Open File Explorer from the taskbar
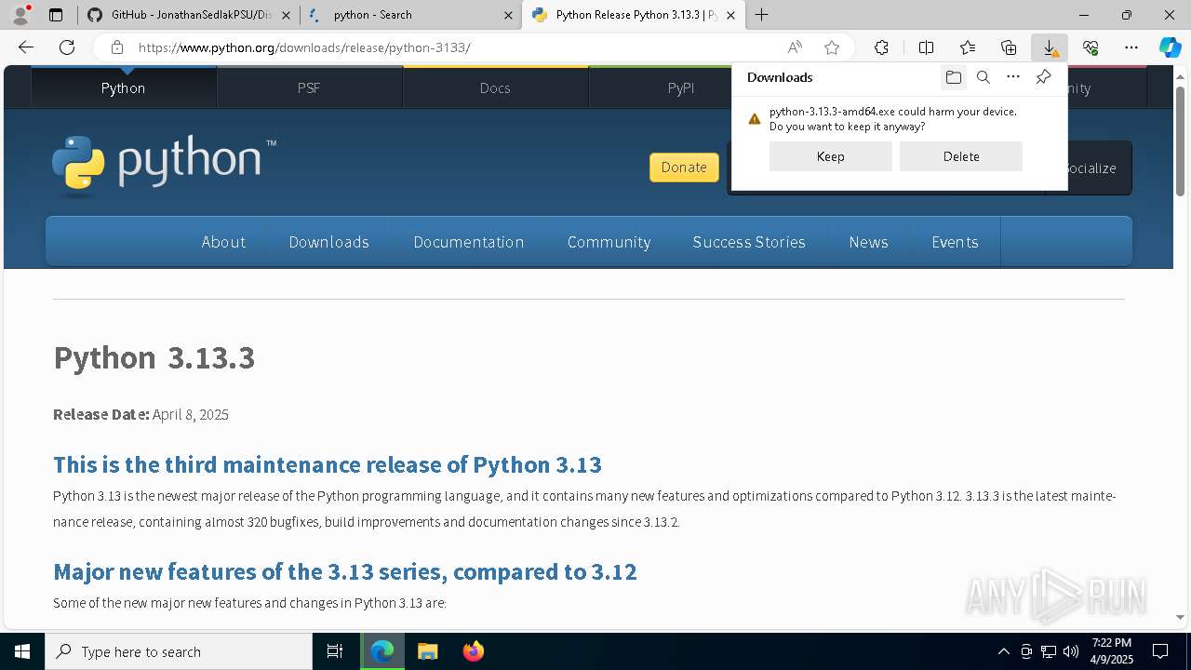Screen dimensions: 1191x670 [x=427, y=651]
